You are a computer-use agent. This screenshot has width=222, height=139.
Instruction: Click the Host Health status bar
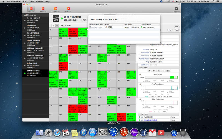(x=161, y=77)
